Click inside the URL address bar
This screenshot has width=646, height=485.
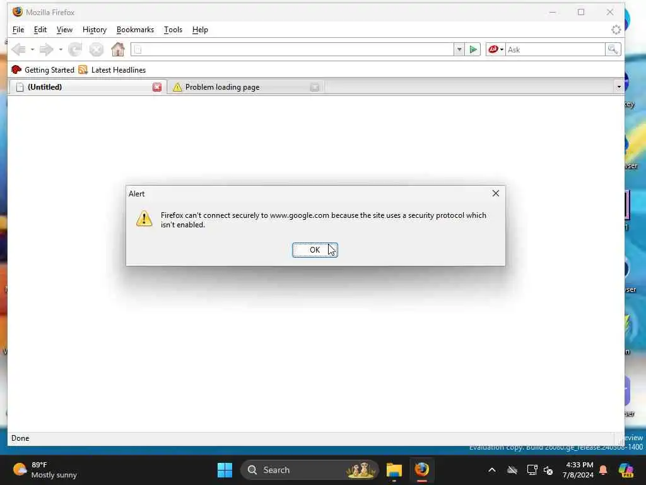point(293,49)
